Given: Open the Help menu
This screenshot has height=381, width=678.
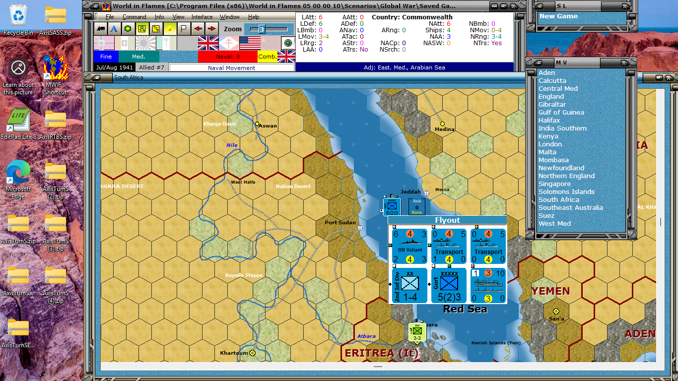Looking at the screenshot, I should pos(254,17).
